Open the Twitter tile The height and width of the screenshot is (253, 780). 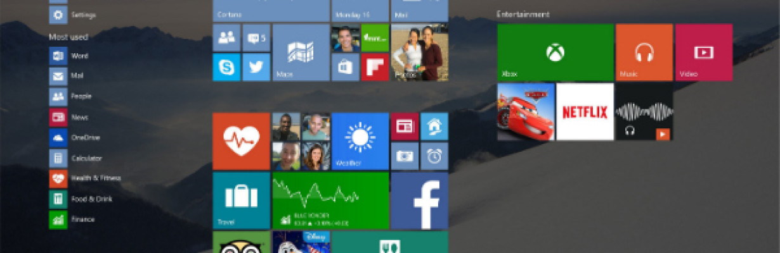[256, 67]
